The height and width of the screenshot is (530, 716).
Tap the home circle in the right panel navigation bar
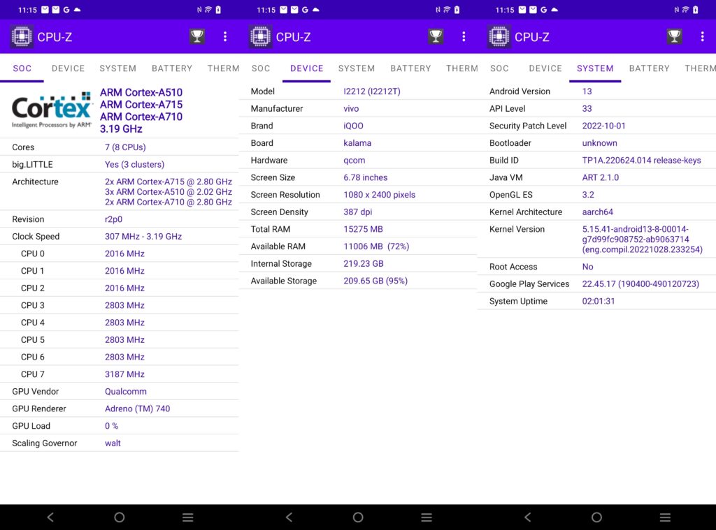[596, 517]
